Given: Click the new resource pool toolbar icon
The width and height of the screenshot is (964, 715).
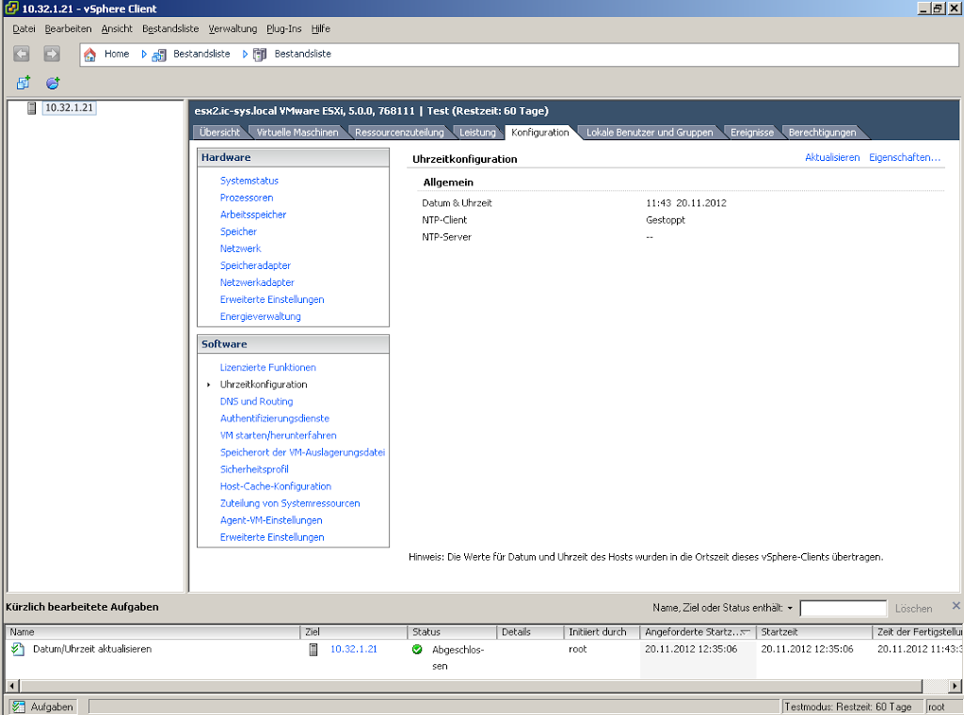Looking at the screenshot, I should pos(53,84).
